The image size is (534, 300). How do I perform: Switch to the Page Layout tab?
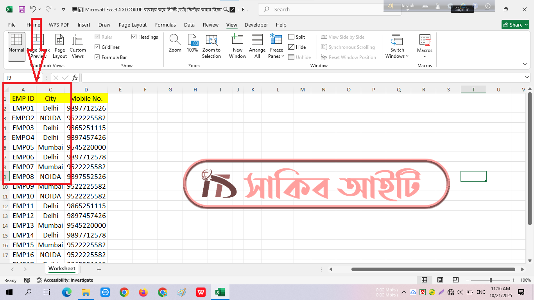(x=133, y=25)
